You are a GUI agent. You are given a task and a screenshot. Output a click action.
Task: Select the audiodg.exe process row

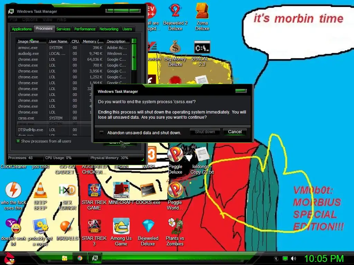[x=73, y=53]
